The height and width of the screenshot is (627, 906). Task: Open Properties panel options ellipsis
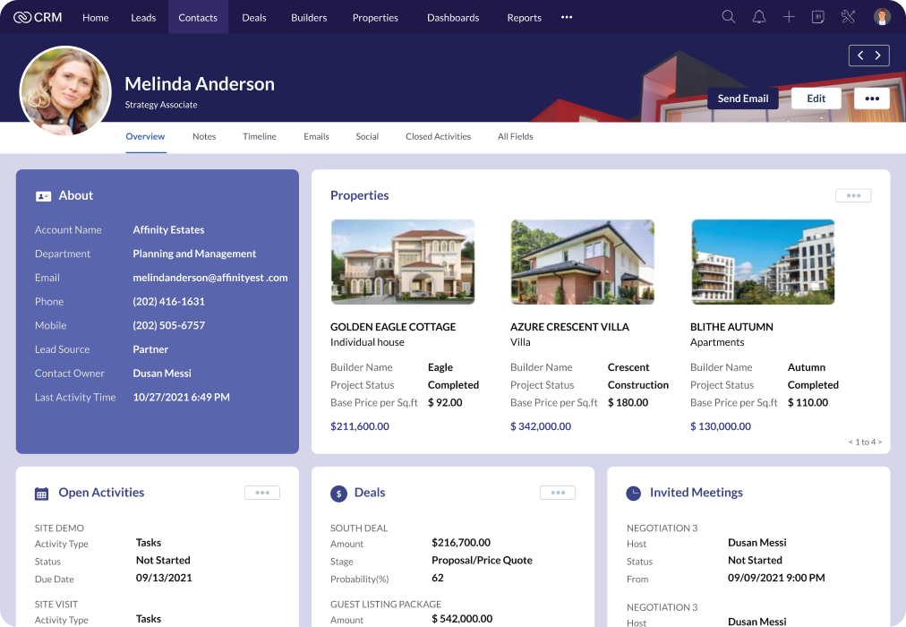[853, 195]
